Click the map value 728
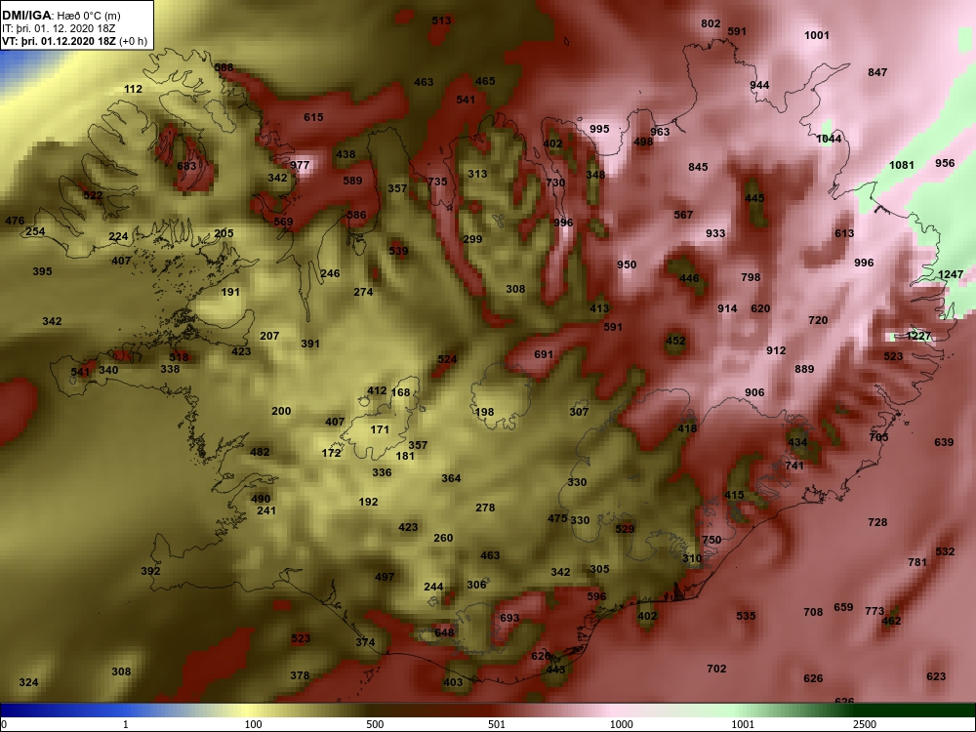This screenshot has height=732, width=976. pos(877,522)
